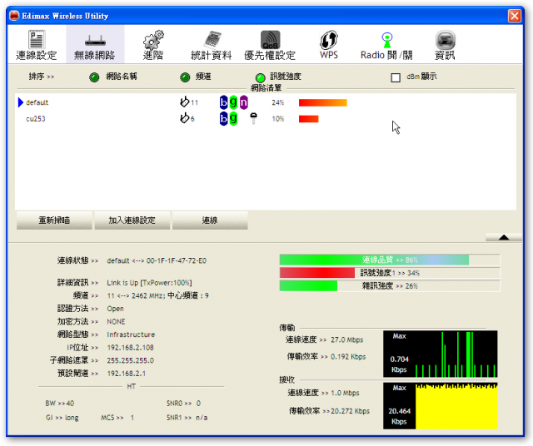Click the 10% signal value text
Viewport: 533px width, 446px height.
pos(277,119)
